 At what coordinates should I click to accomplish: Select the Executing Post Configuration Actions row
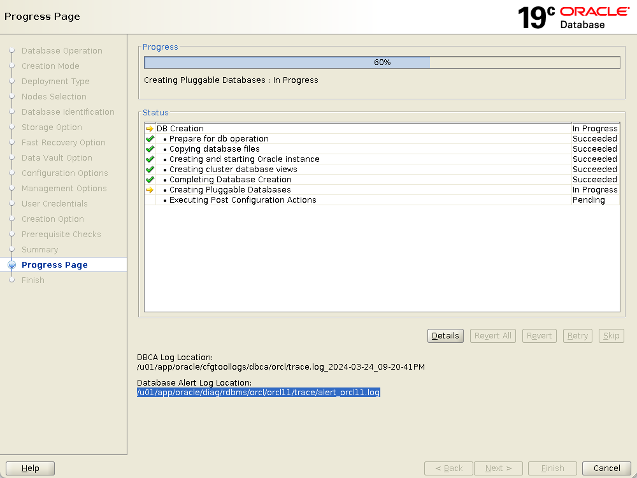[243, 200]
